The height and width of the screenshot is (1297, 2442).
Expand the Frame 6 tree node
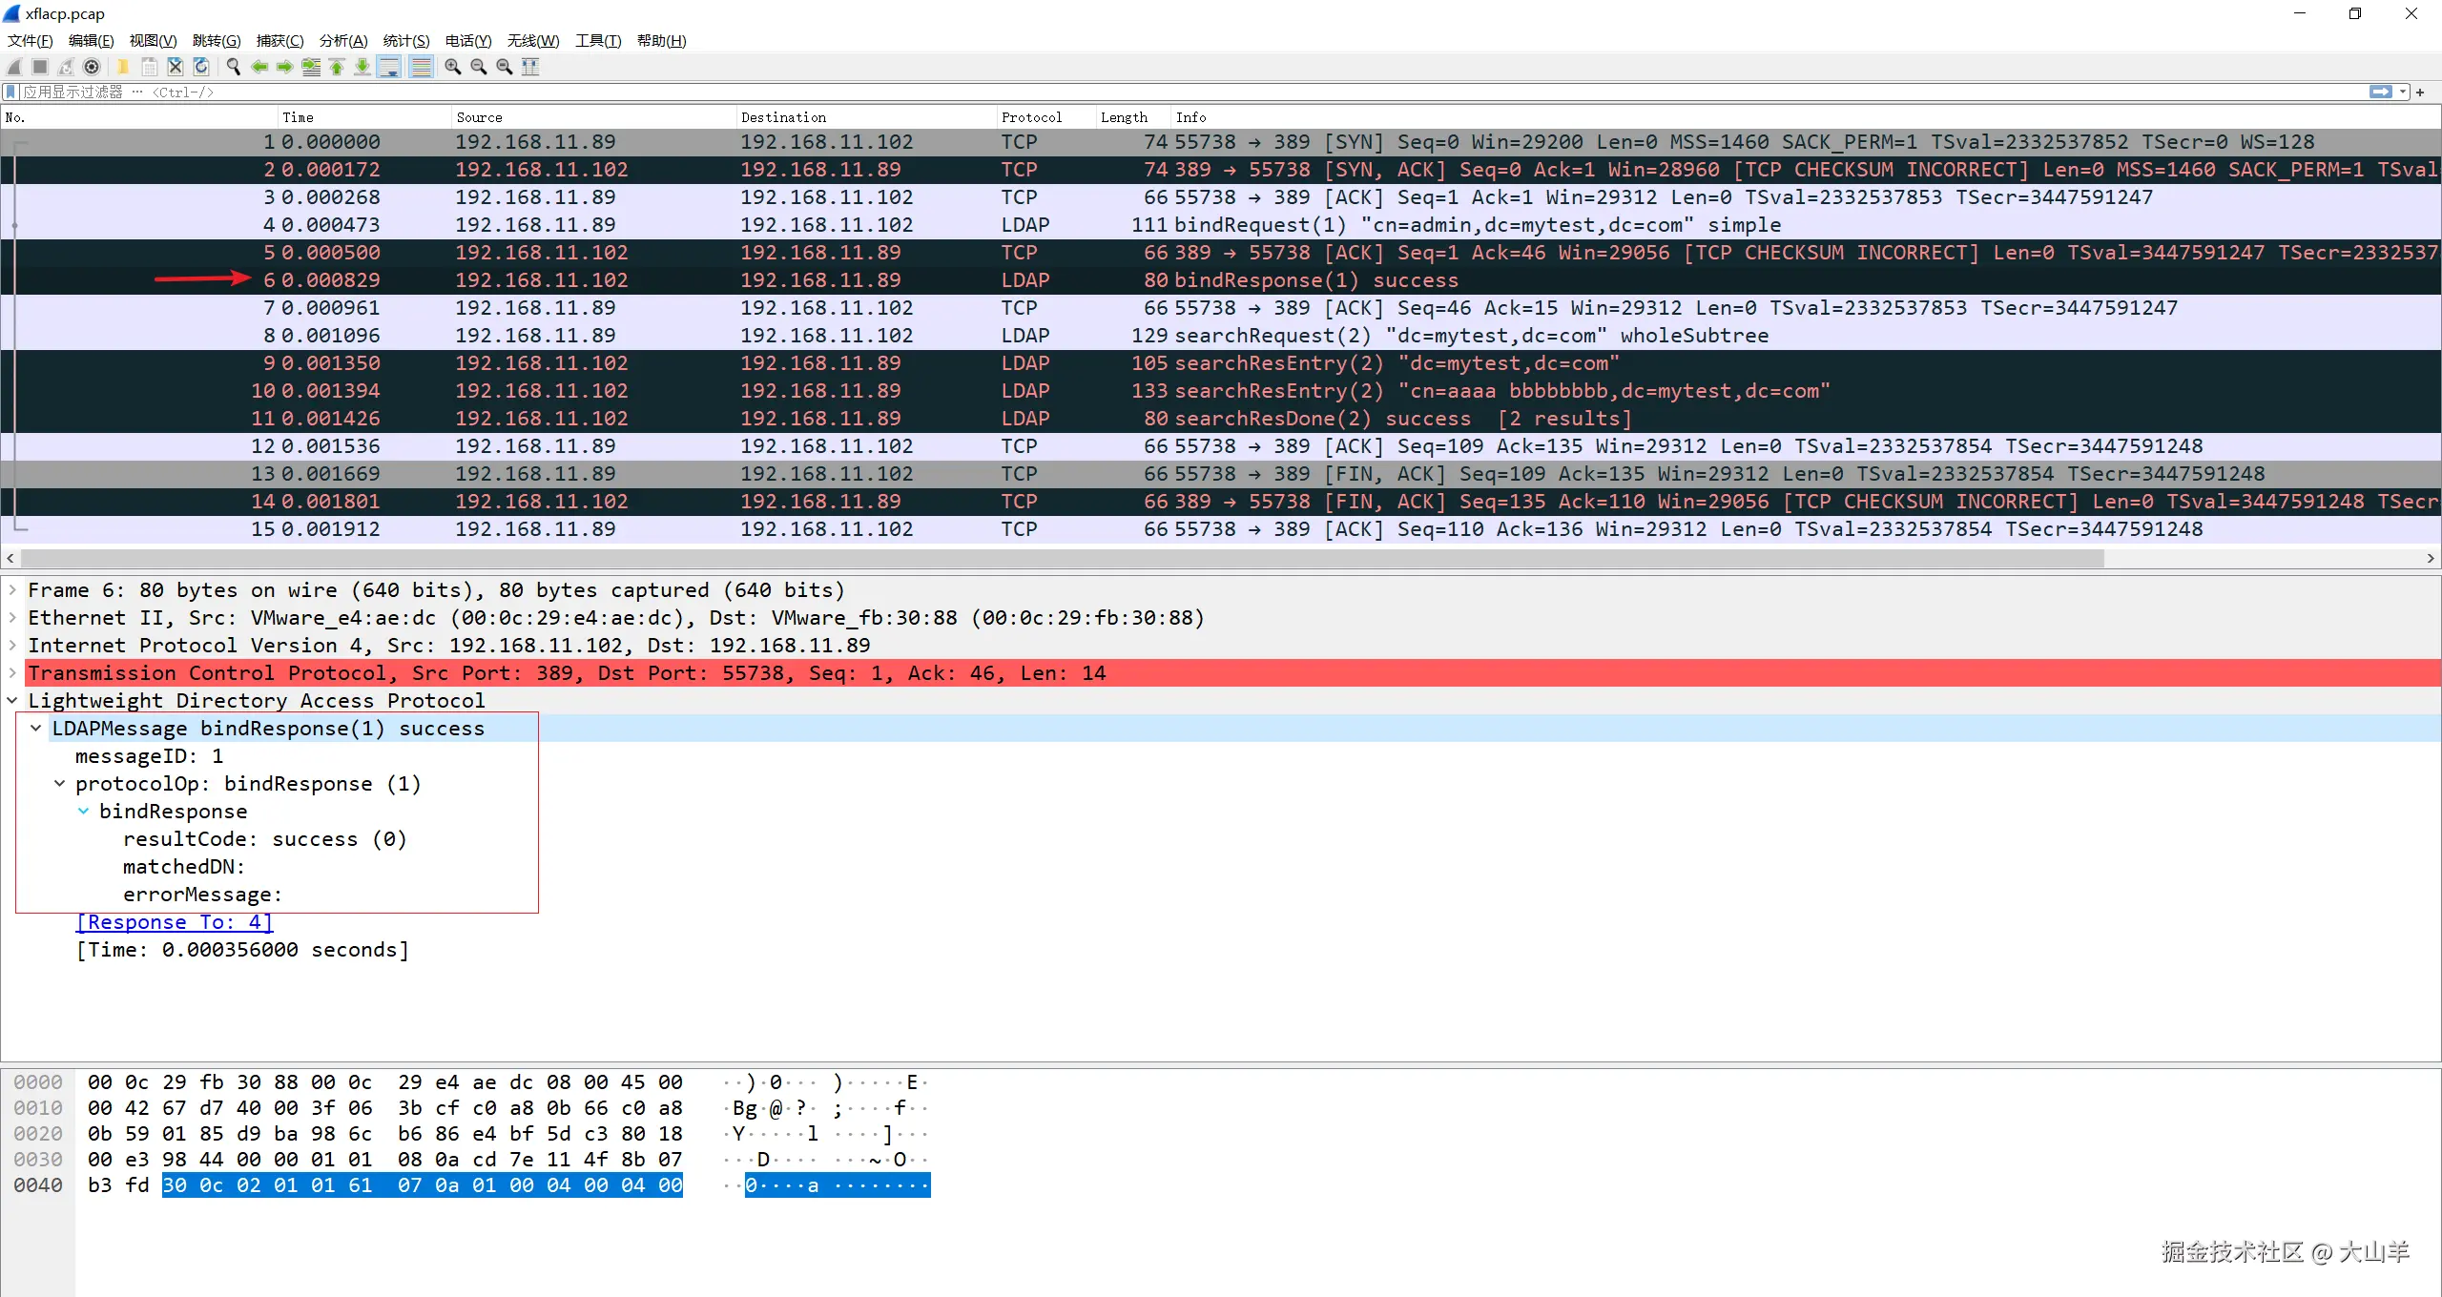coord(12,590)
